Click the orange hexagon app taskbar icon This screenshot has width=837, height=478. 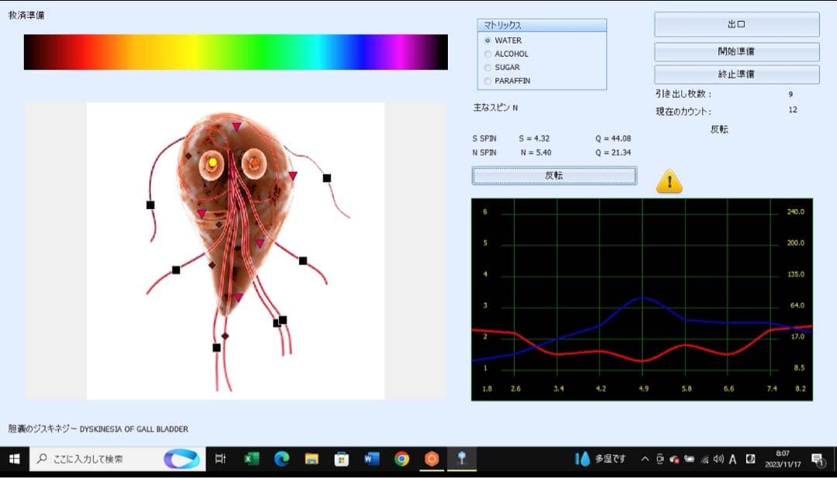click(432, 459)
